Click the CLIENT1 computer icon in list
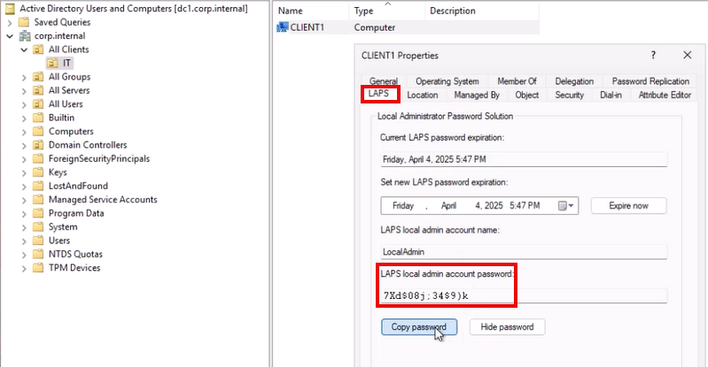Image resolution: width=708 pixels, height=367 pixels. (x=282, y=27)
